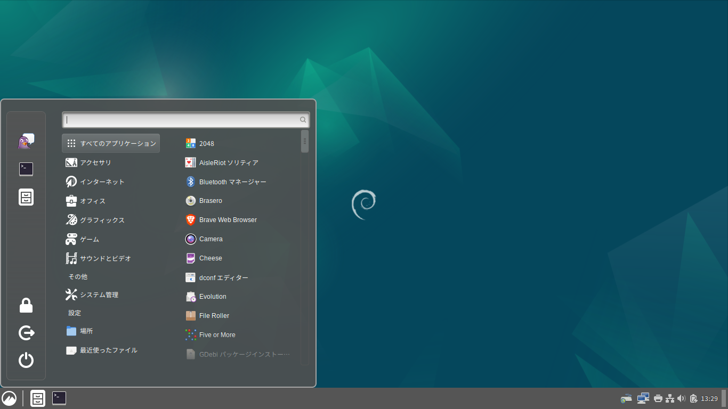Launch terminal from menu favorites sidebar
Viewport: 728px width, 409px height.
coord(26,169)
